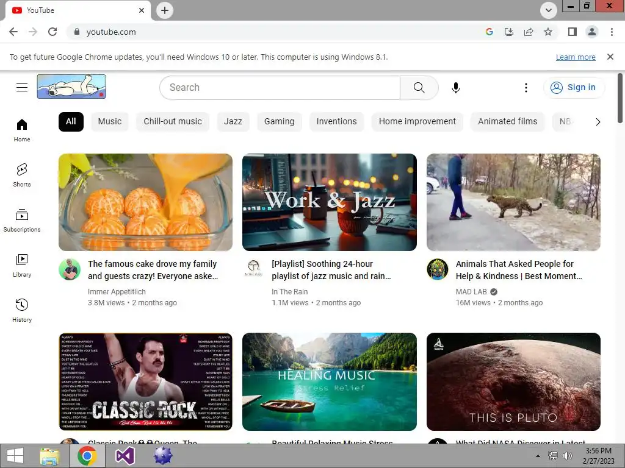Click the MAD LAB channel name

[471, 292]
